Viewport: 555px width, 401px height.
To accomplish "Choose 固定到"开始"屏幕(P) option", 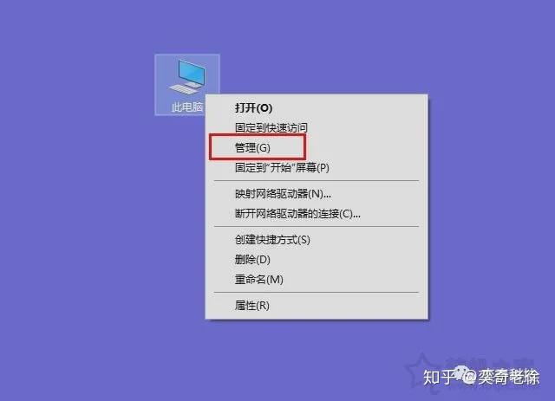I will [x=282, y=167].
